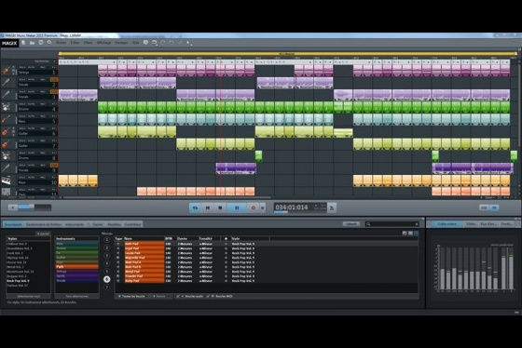The image size is (522, 348).
Task: Click the Bass track guitar icon
Action: click(6, 119)
